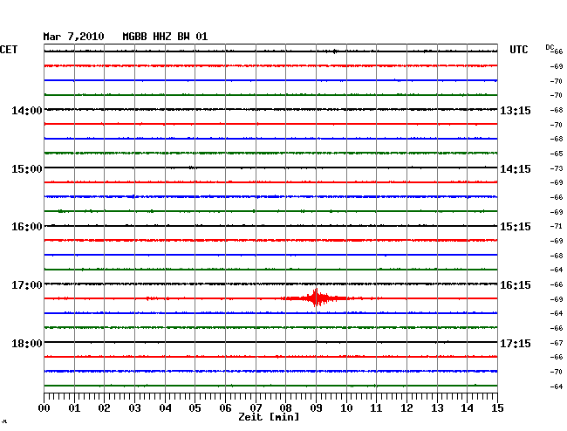Select the "07" minute tick label
This screenshot has height=431, width=567.
(256, 407)
